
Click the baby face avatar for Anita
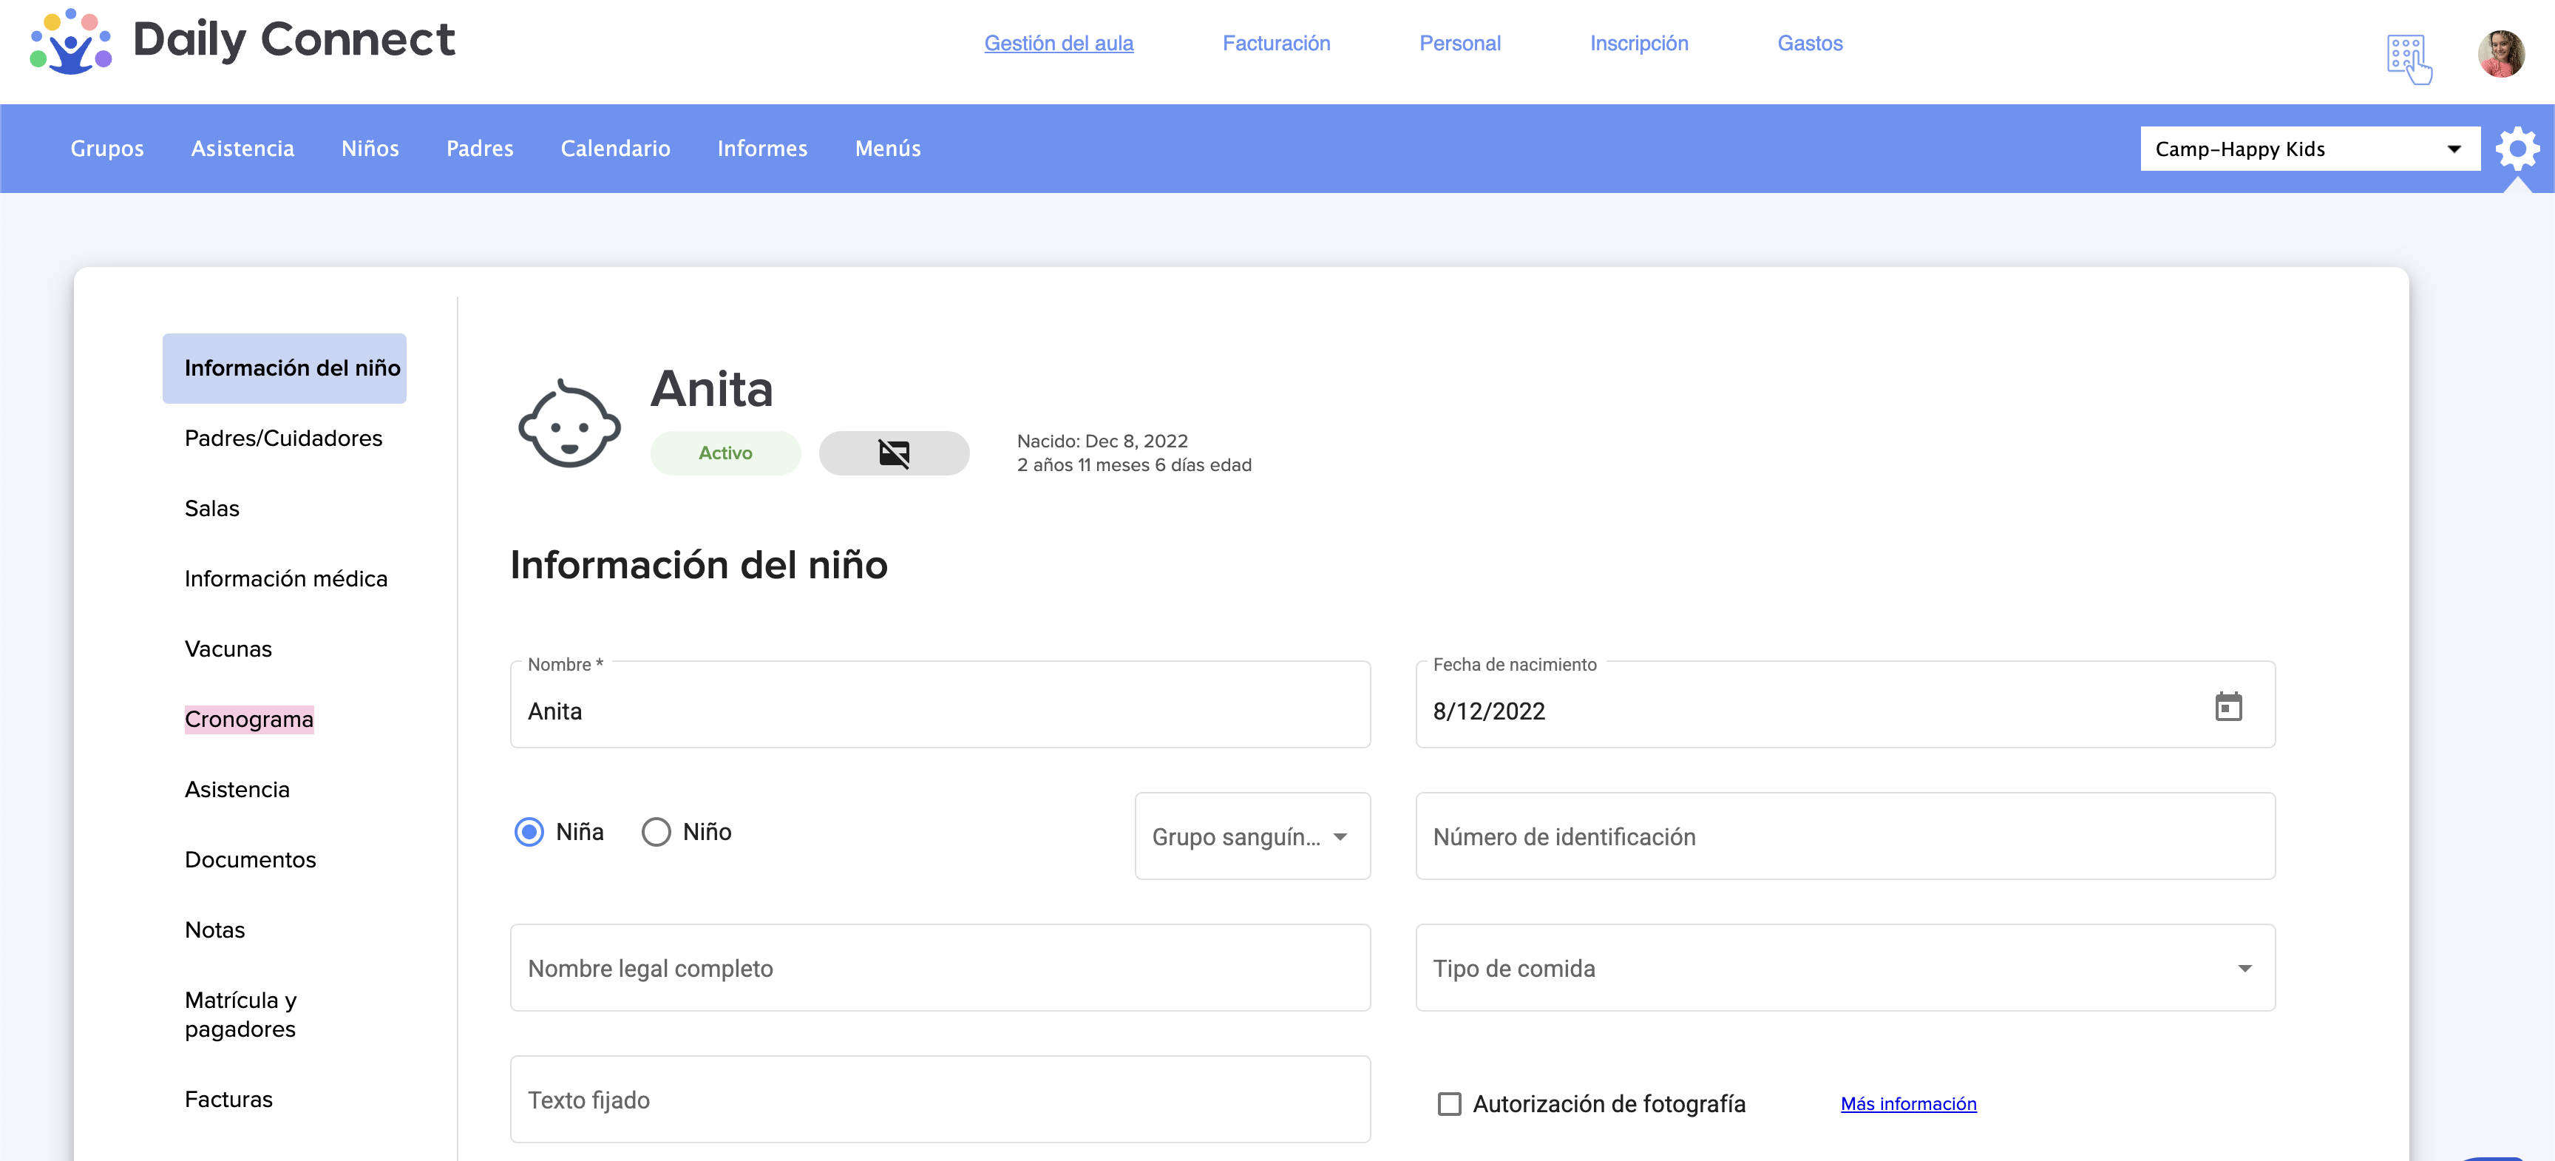coord(569,424)
